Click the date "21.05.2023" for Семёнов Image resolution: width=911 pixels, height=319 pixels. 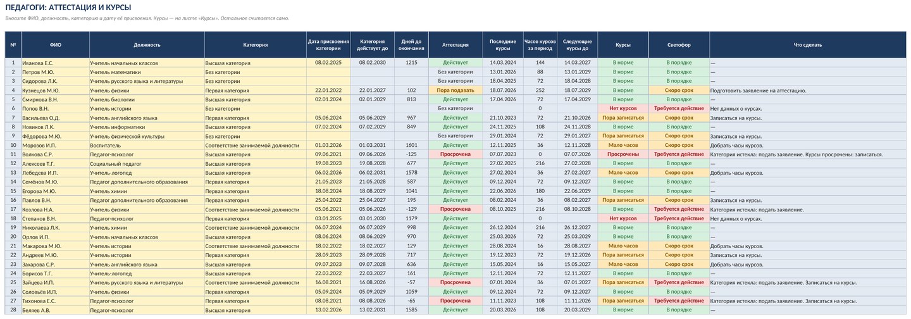tap(328, 182)
